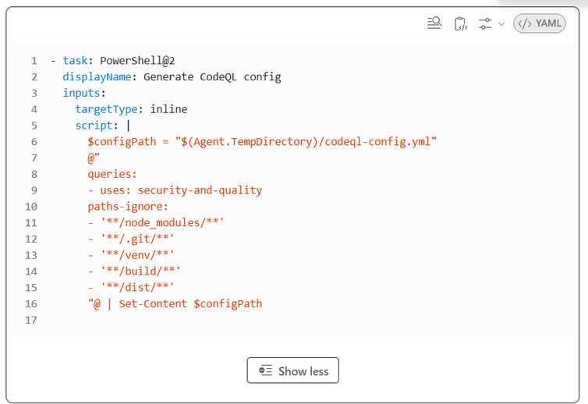588x404 pixels.
Task: Click the 'inputs:' line
Action: 84,93
